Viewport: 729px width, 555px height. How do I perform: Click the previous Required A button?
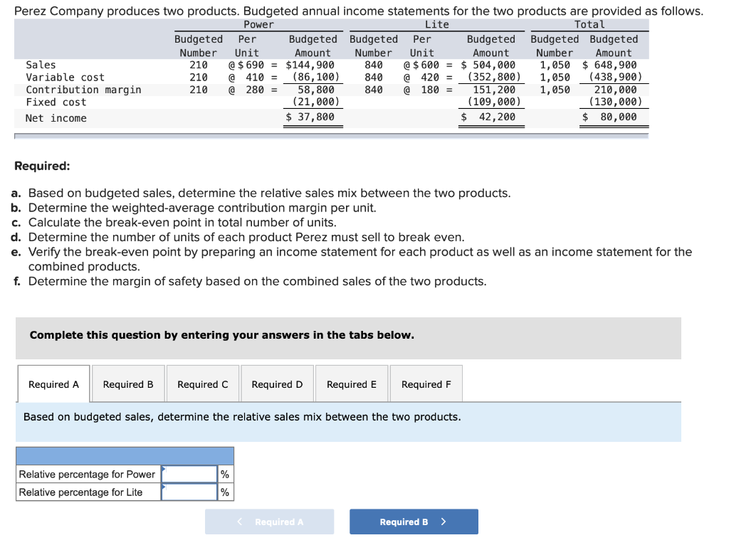269,522
